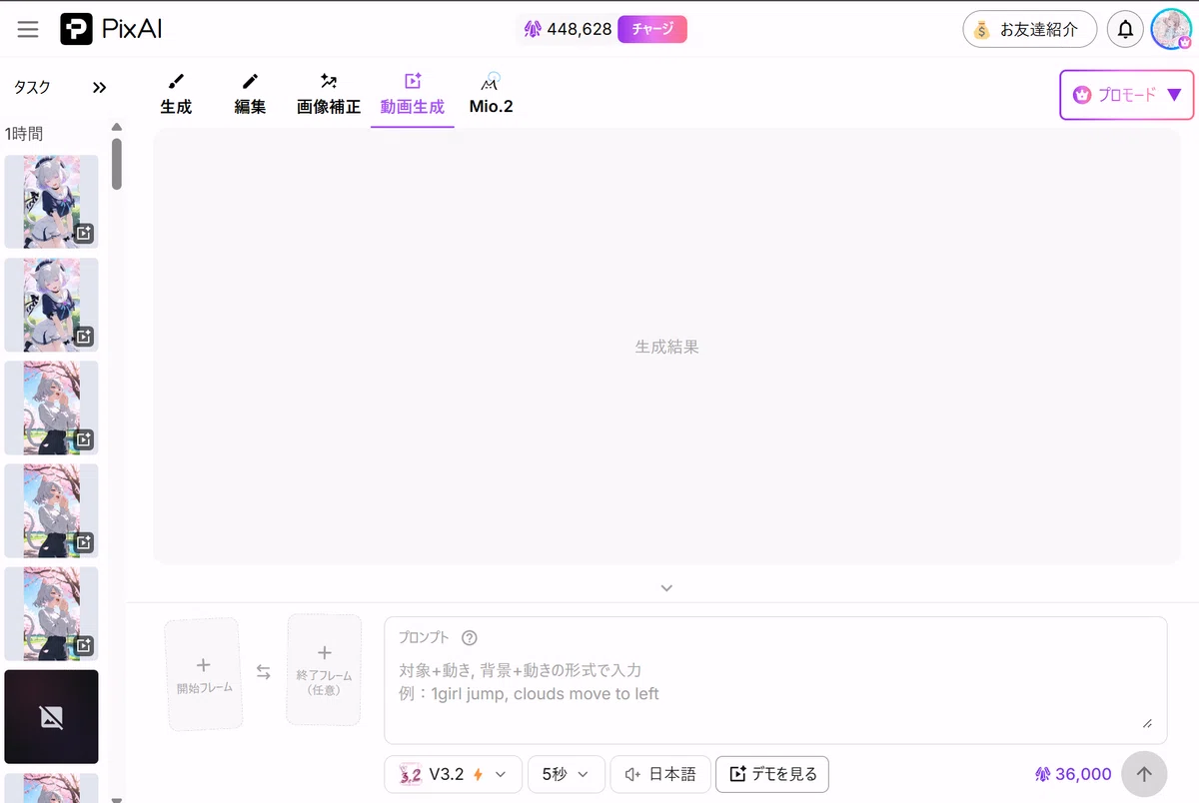Click the タスク panel title
The width and height of the screenshot is (1199, 803).
(x=32, y=87)
